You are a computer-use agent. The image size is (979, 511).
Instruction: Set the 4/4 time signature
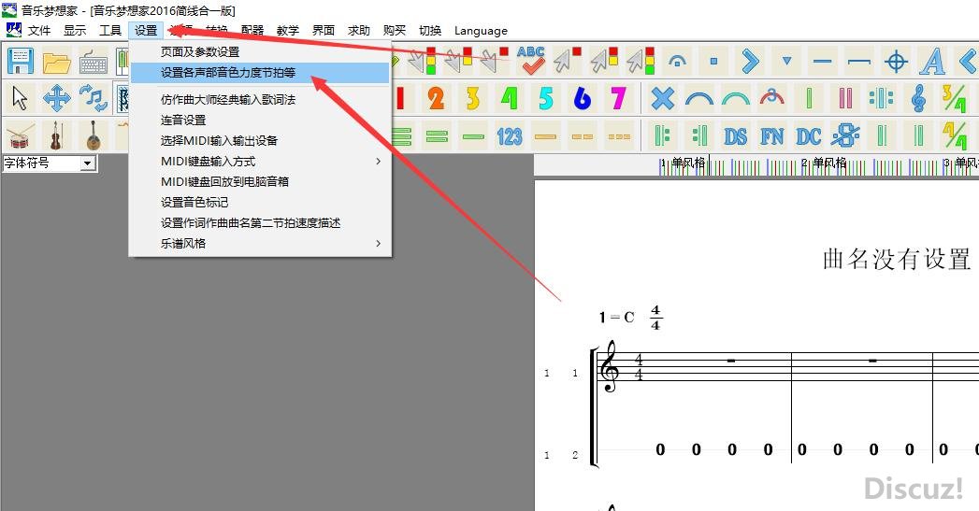pos(955,135)
